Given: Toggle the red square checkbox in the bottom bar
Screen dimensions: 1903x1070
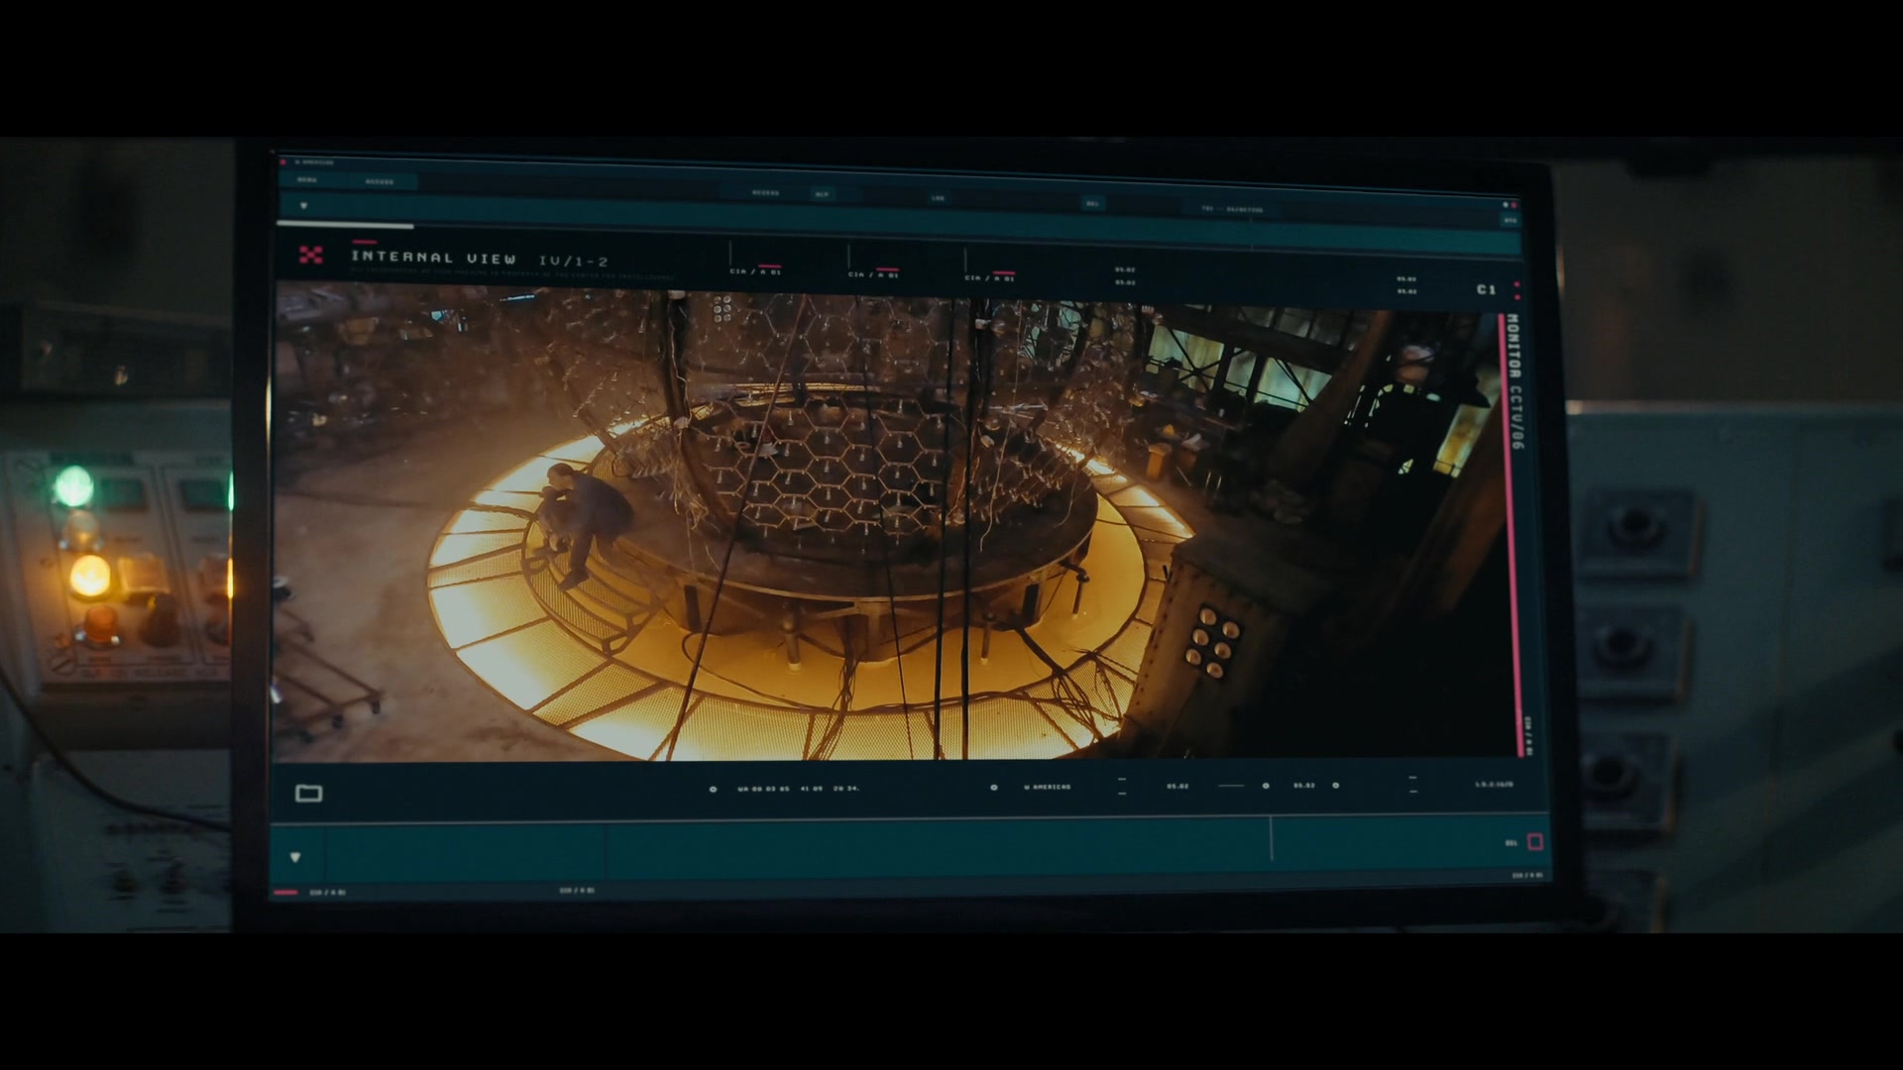Looking at the screenshot, I should [1535, 842].
